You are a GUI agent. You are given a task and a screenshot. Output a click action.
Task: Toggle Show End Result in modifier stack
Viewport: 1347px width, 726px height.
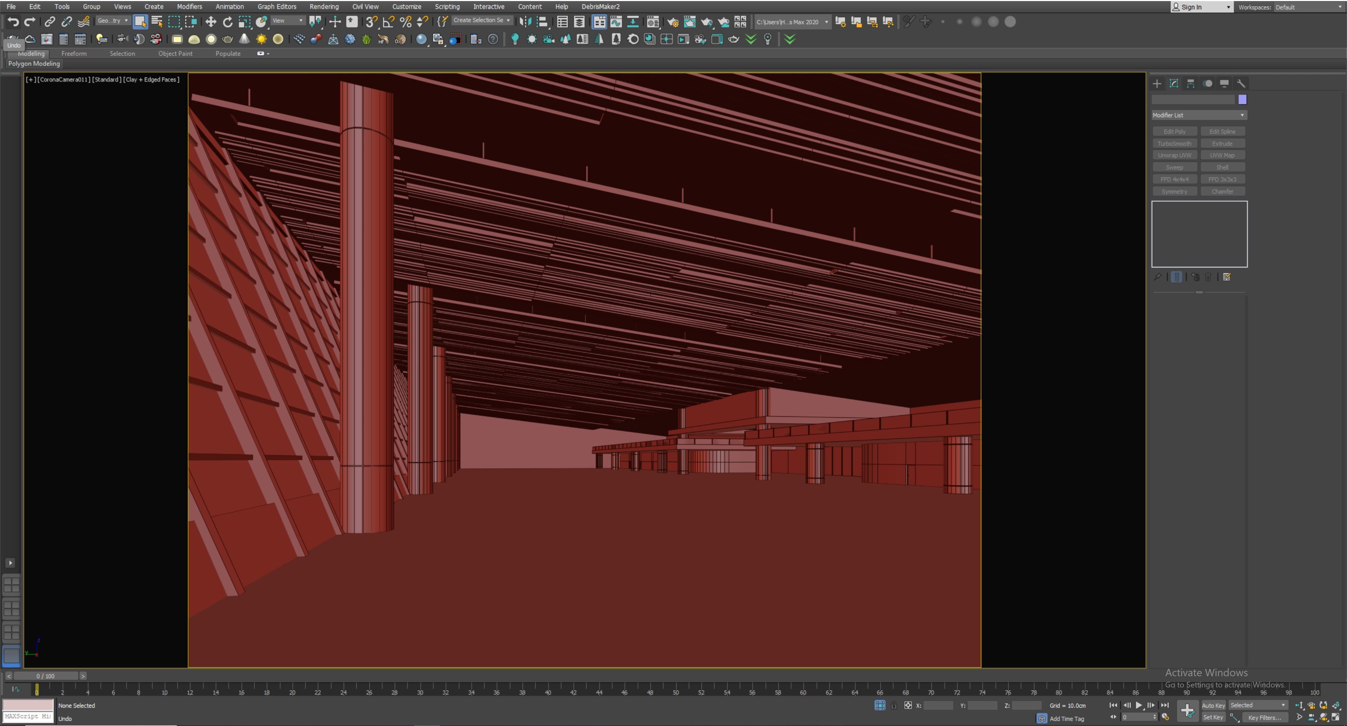coord(1177,277)
